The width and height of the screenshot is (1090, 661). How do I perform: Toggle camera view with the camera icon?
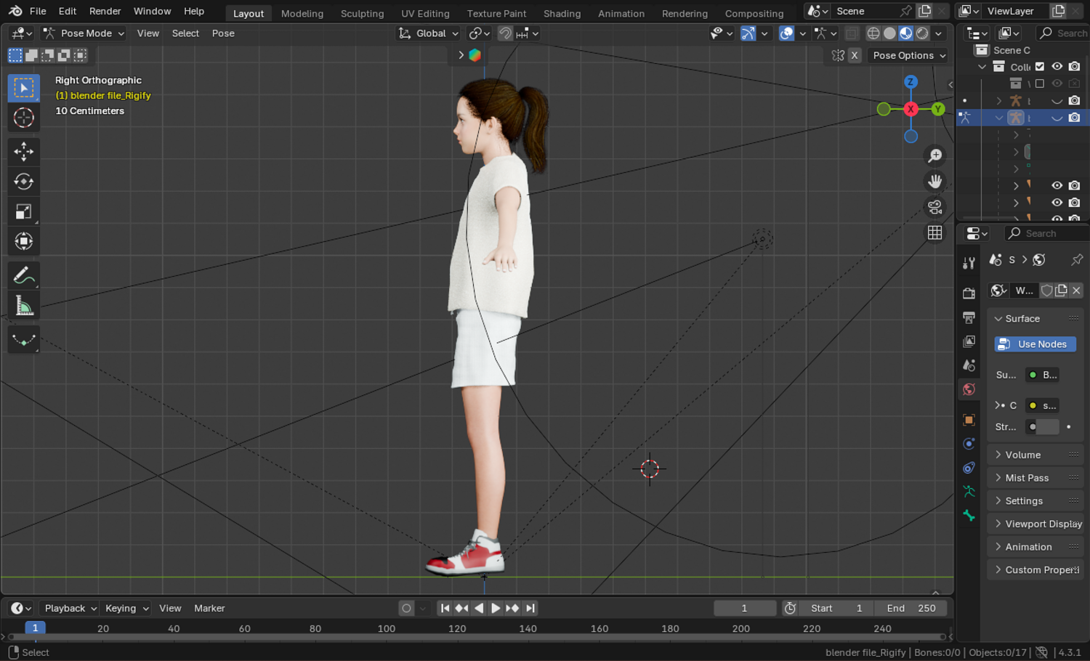tap(935, 207)
